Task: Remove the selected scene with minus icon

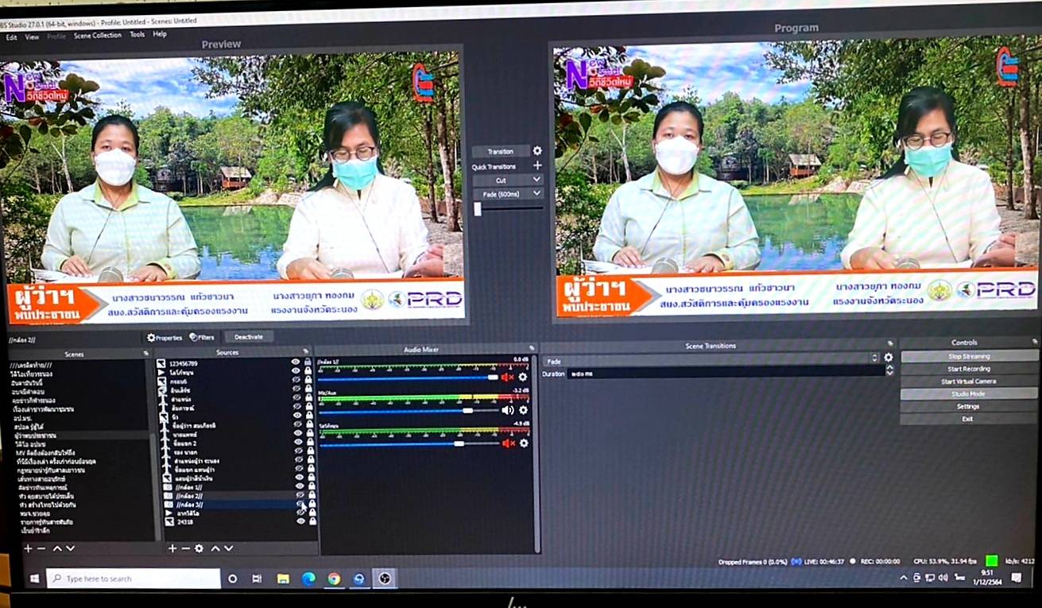Action: tap(41, 548)
